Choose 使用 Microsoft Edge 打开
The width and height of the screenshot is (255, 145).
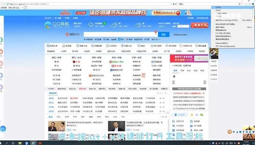click(233, 20)
